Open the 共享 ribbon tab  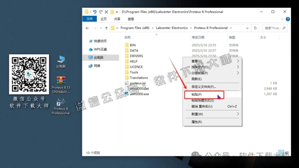(x=117, y=19)
